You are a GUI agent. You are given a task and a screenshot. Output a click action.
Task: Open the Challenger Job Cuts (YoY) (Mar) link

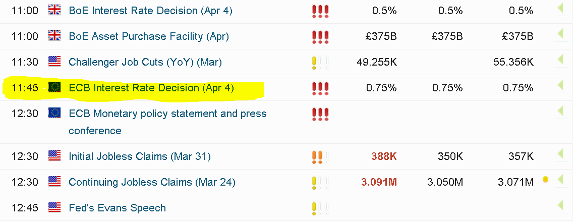(145, 62)
